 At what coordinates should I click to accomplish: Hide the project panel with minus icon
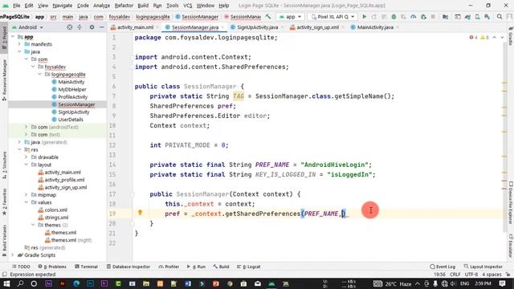[x=102, y=27]
